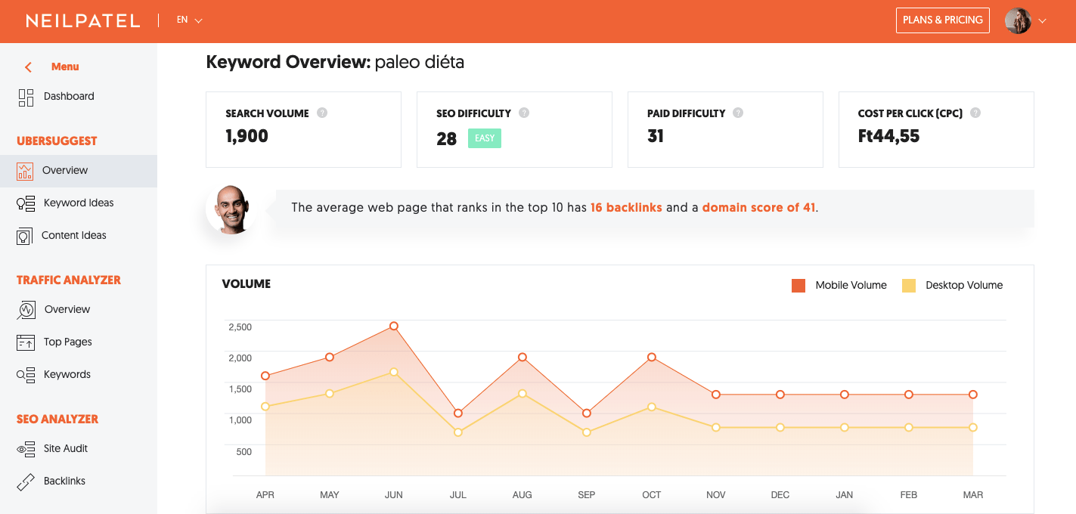
Task: Click the 2,500 y-axis label
Action: pos(240,327)
